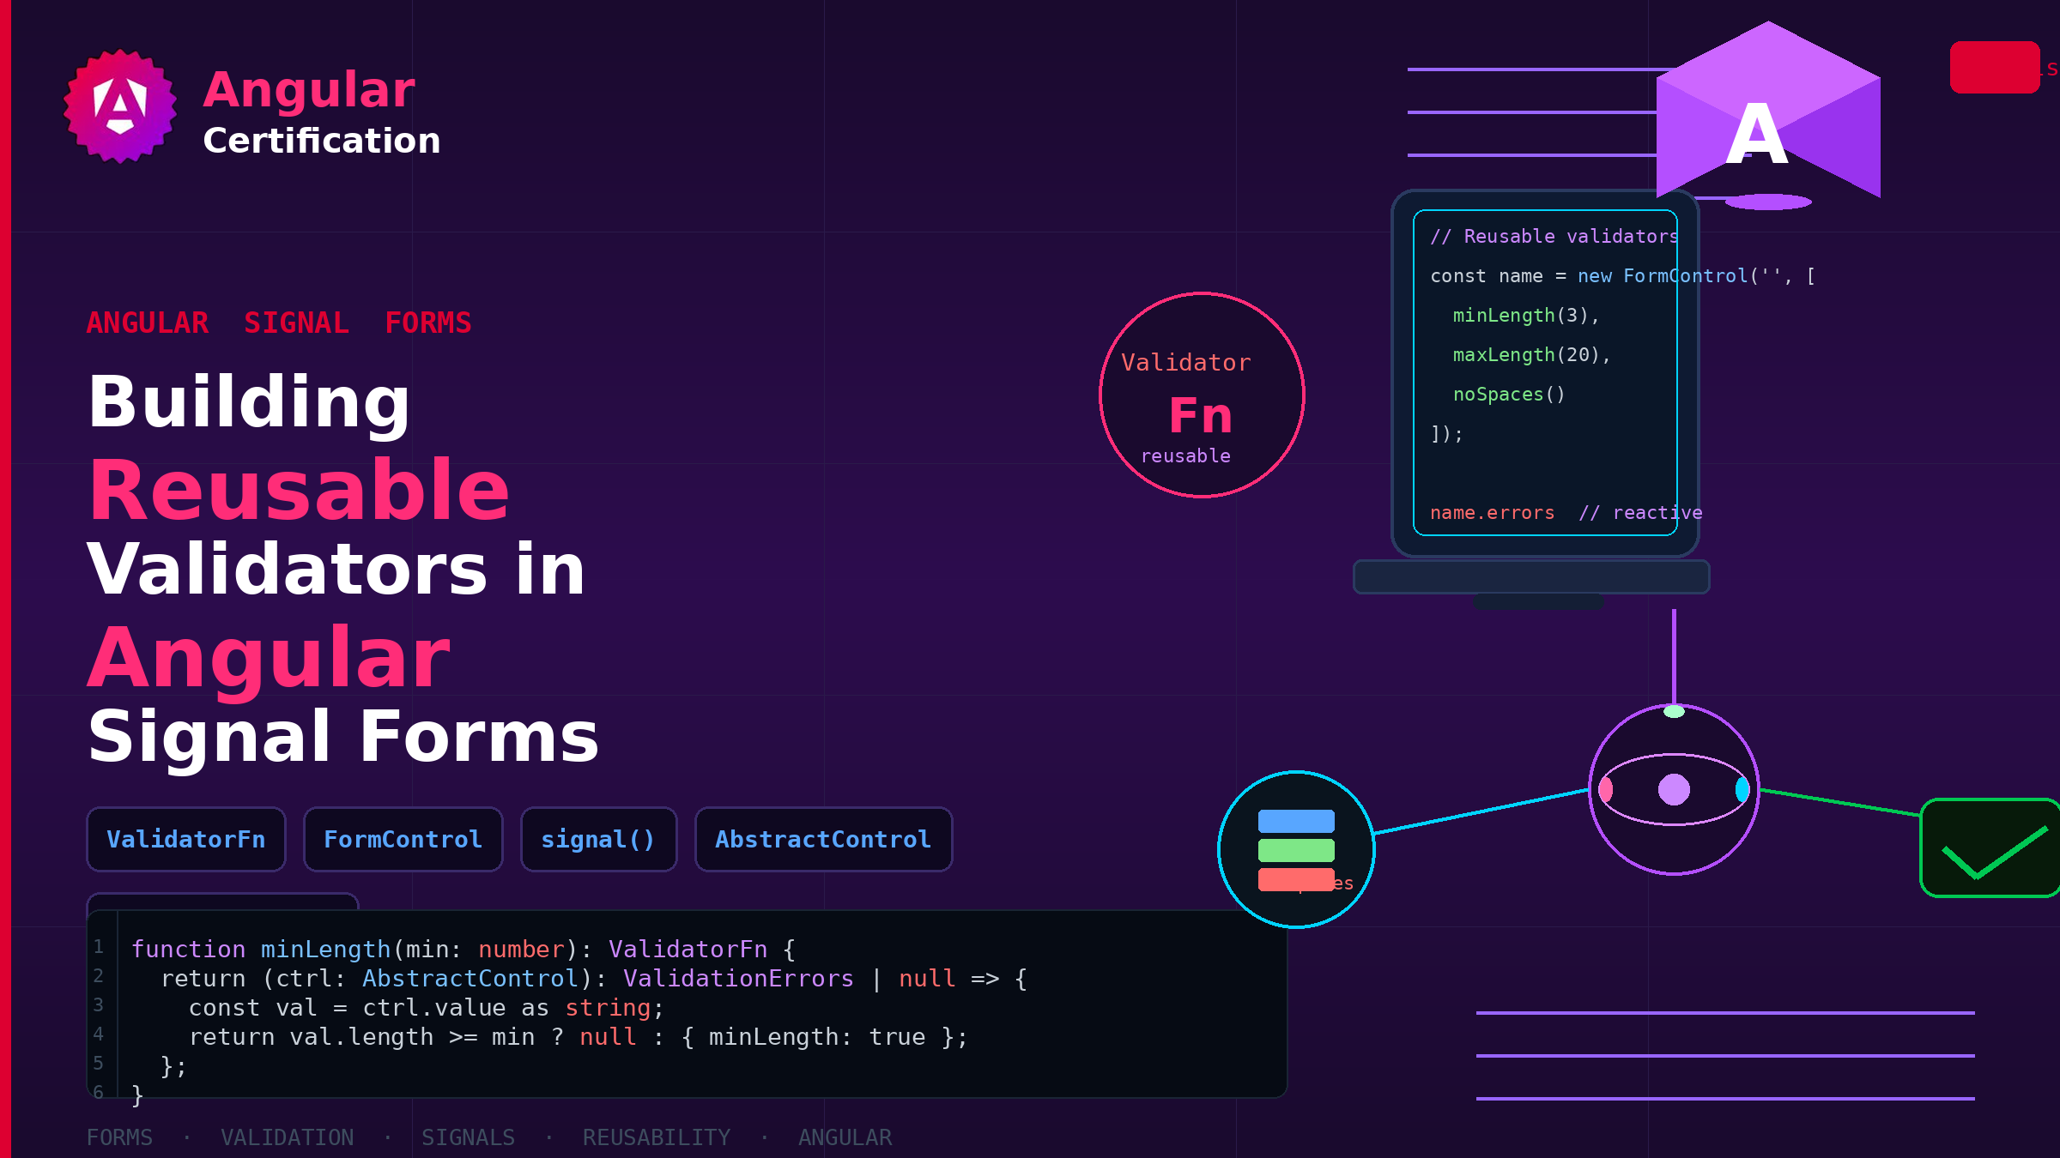Click the ANGULAR SIGNAL FORMS overline
The width and height of the screenshot is (2060, 1158).
point(279,323)
